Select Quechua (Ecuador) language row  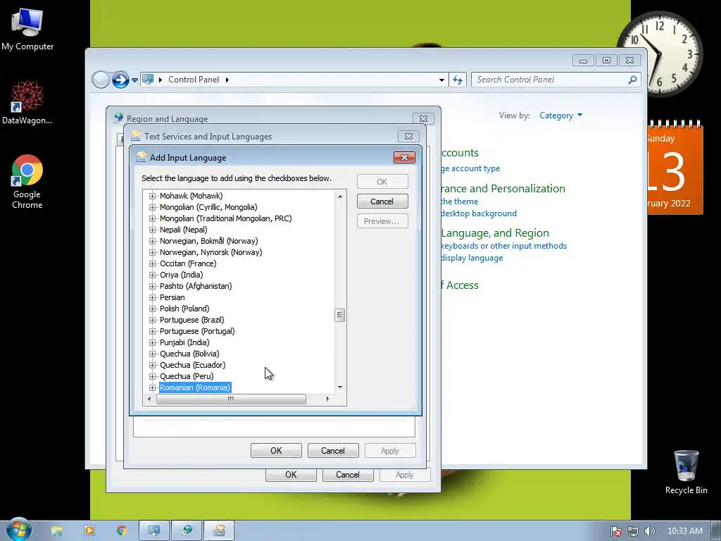coord(192,365)
